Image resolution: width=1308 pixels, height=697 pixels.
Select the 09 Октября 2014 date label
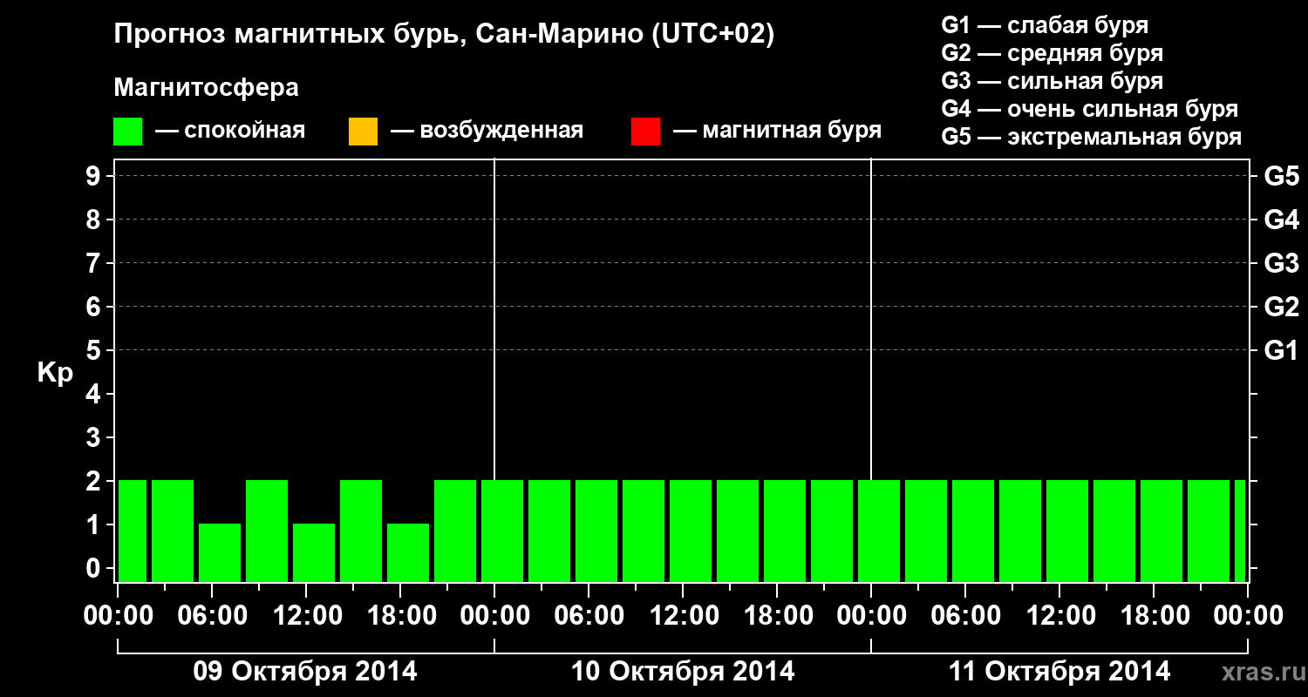(x=305, y=672)
